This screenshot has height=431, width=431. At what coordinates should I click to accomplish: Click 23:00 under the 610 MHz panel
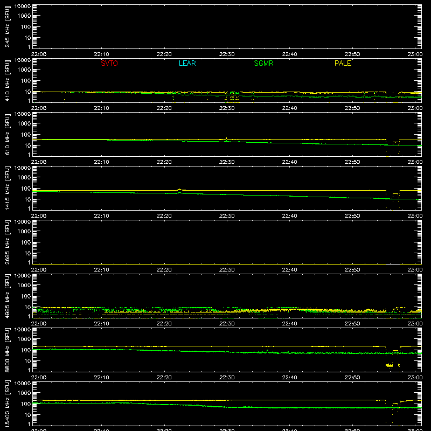pos(415,162)
